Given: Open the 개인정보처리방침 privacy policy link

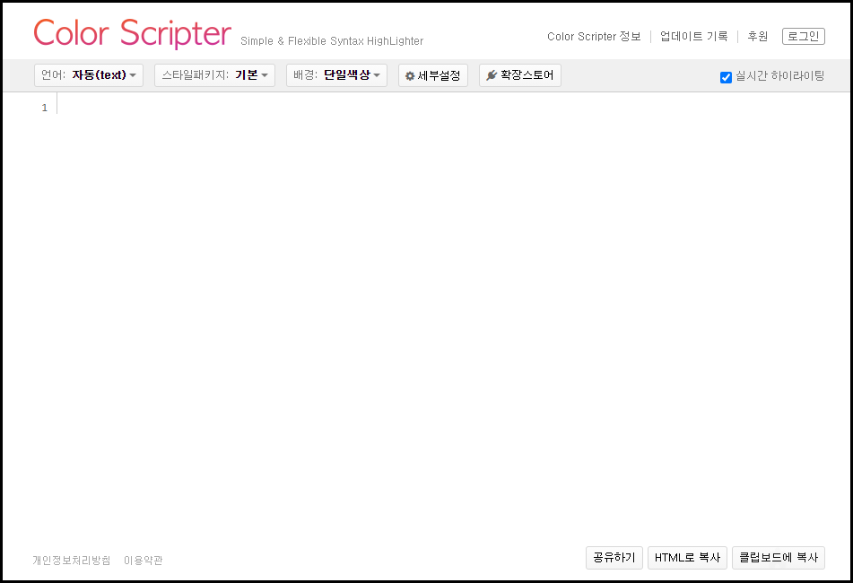Looking at the screenshot, I should pyautogui.click(x=71, y=561).
